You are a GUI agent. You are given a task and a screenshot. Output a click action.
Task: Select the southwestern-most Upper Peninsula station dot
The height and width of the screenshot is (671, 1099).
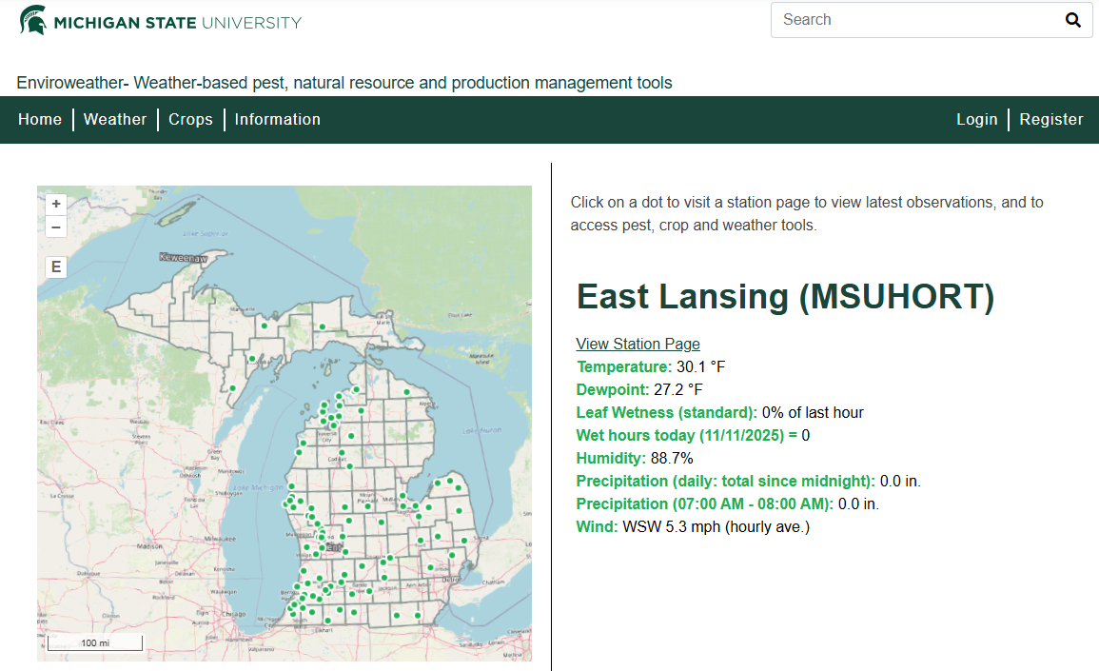(232, 387)
